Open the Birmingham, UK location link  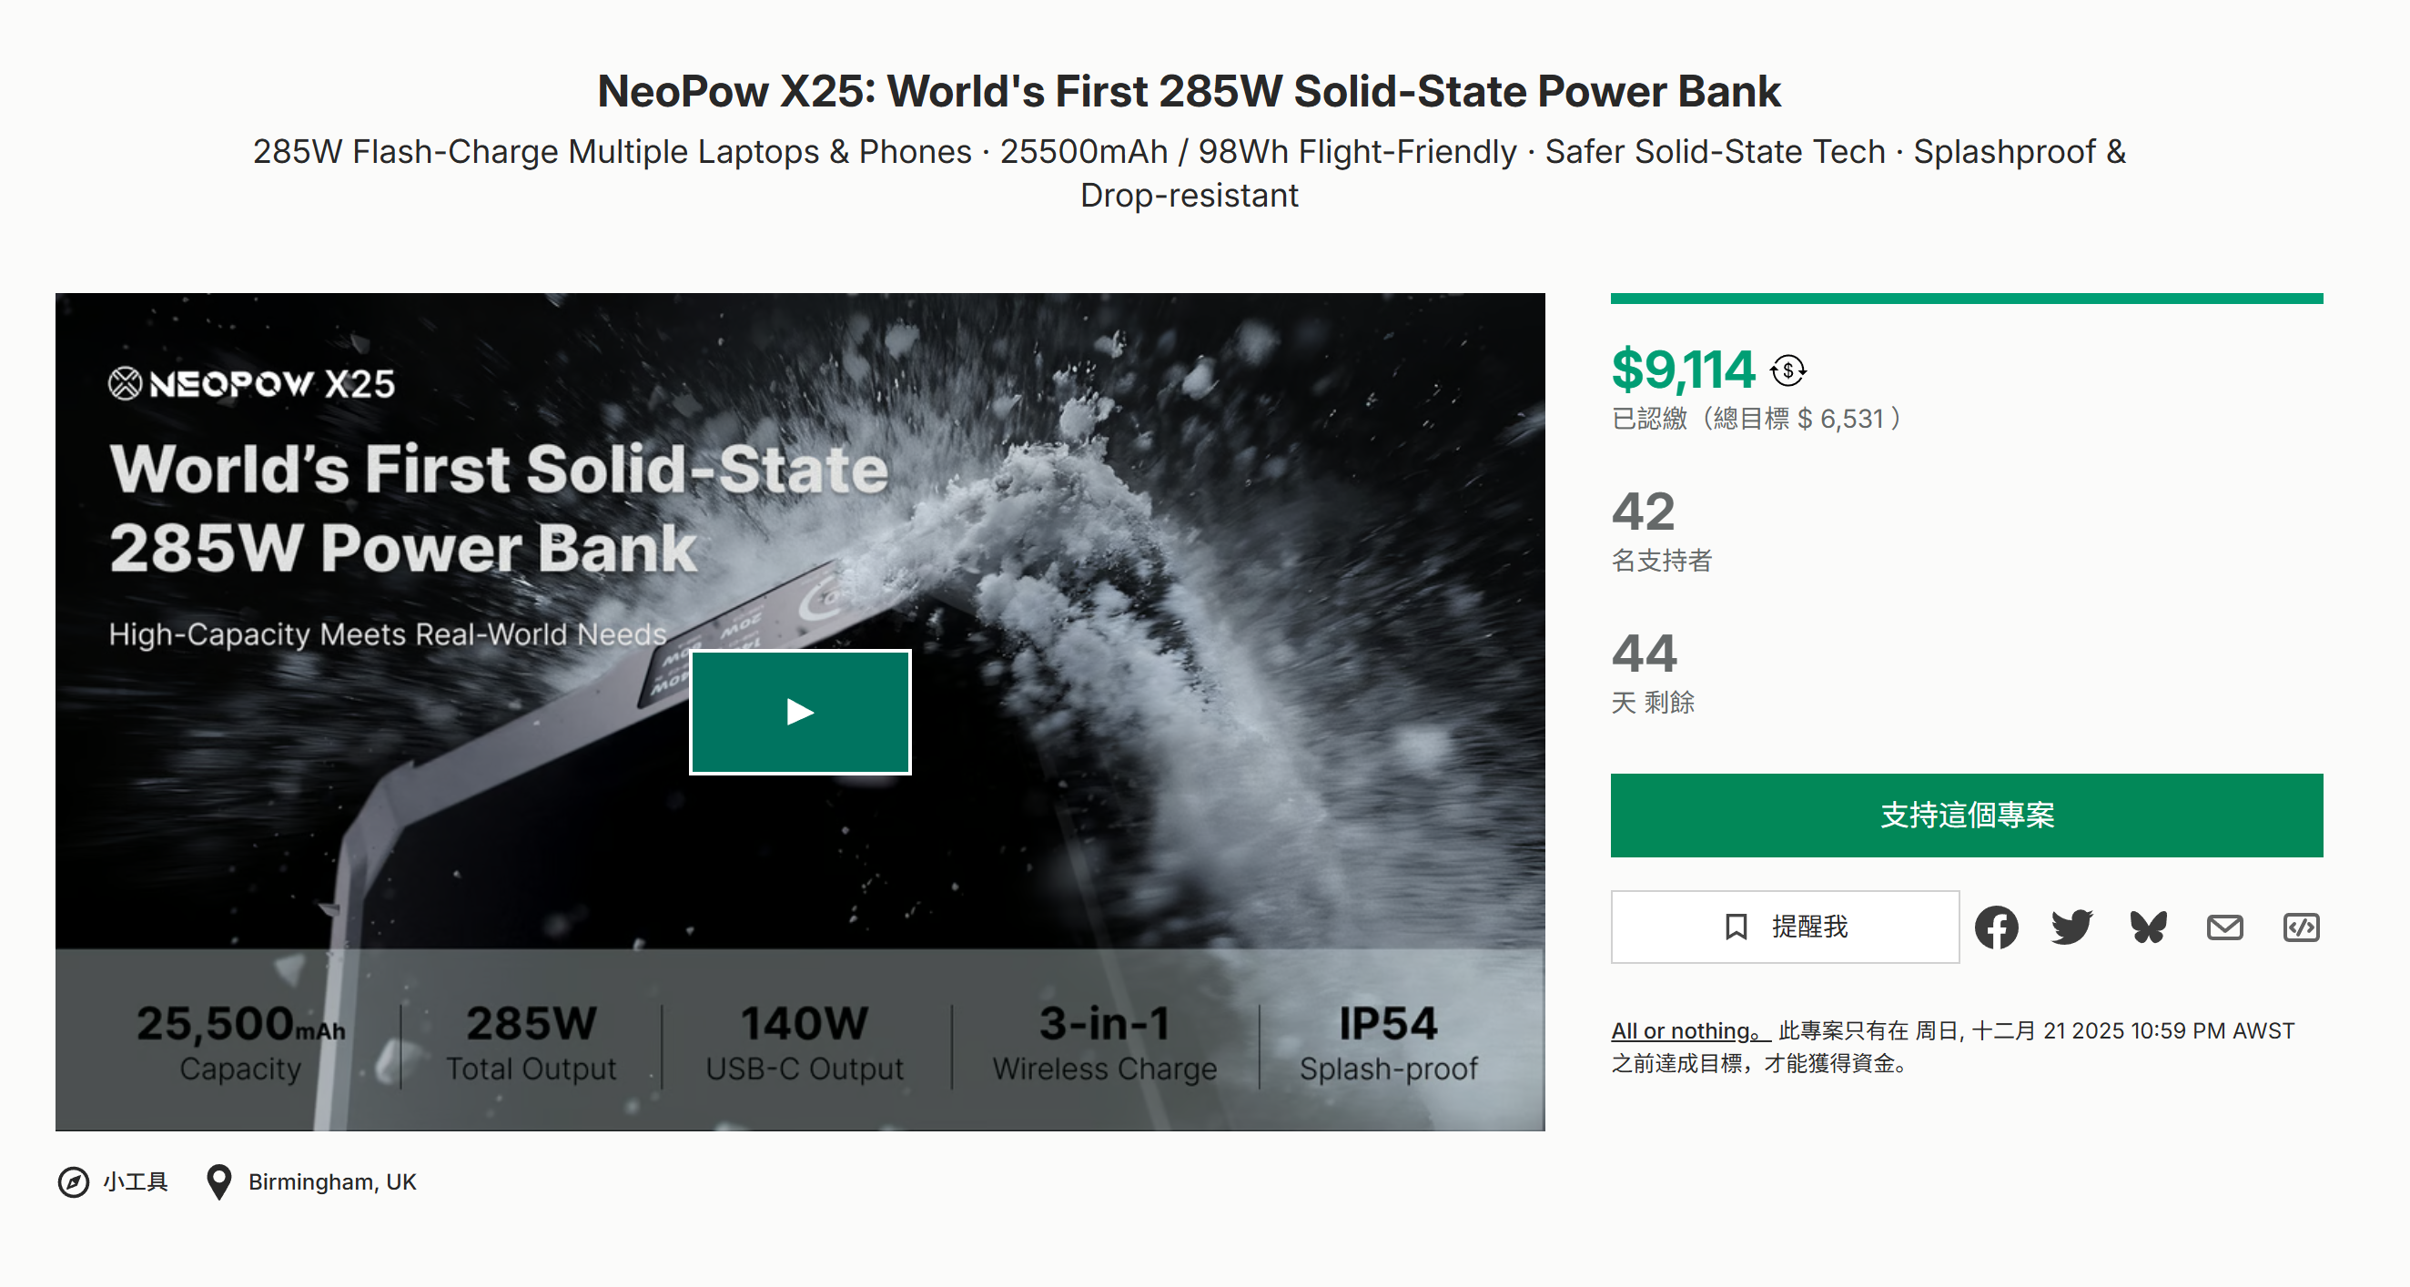(332, 1182)
